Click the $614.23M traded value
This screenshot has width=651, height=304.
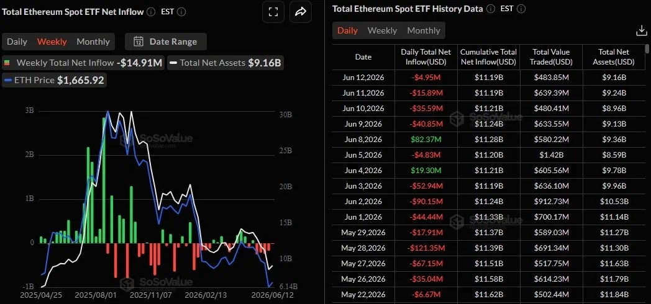click(x=551, y=279)
